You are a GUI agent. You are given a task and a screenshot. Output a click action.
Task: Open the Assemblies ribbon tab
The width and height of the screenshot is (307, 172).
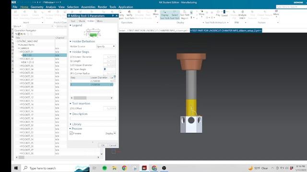88,7
